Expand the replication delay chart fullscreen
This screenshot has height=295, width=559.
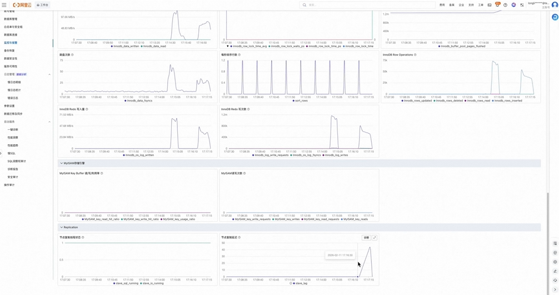pos(375,238)
